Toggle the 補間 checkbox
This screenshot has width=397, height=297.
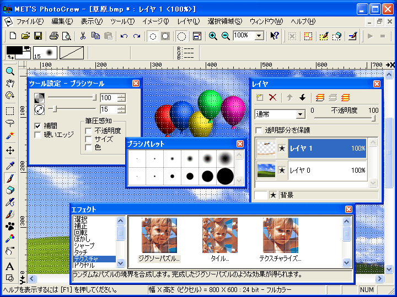37,126
